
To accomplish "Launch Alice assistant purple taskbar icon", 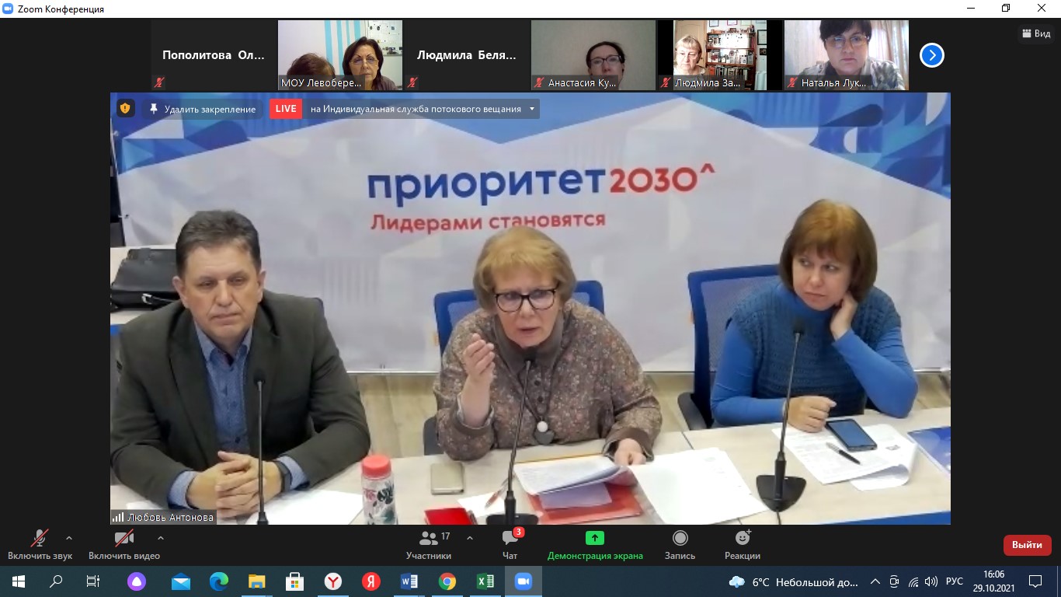I will 136,581.
